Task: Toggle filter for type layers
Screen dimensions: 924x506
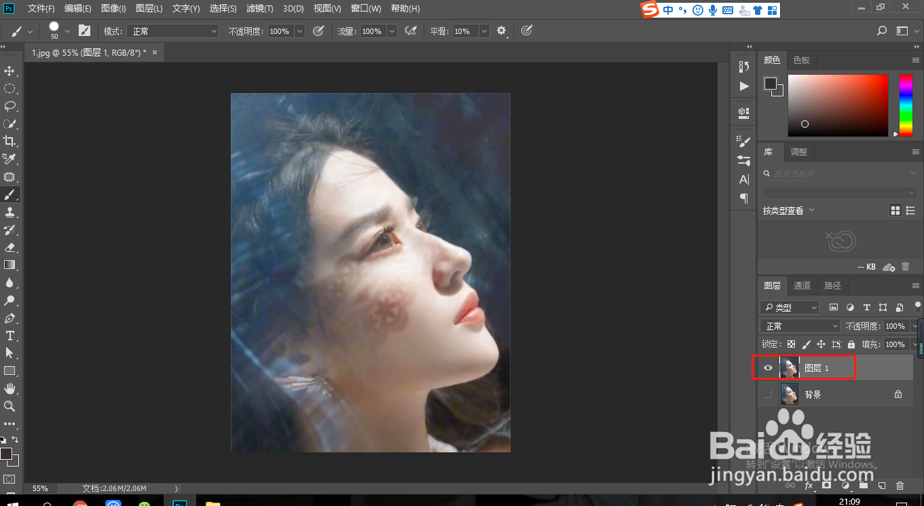Action: coord(867,308)
